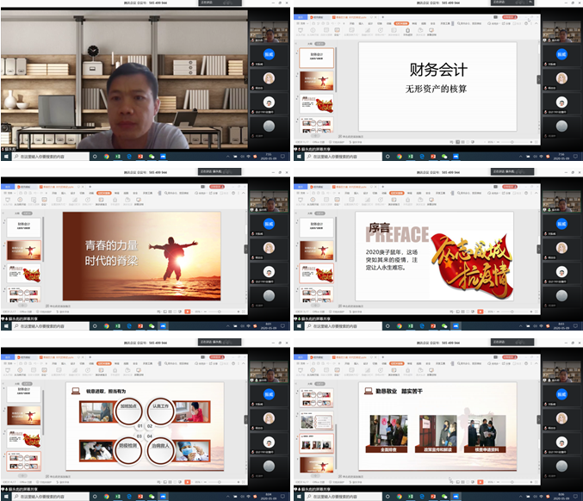
Task: Click Tencent Meeting taskbar icon in top-left screenshot
Action: pos(163,158)
